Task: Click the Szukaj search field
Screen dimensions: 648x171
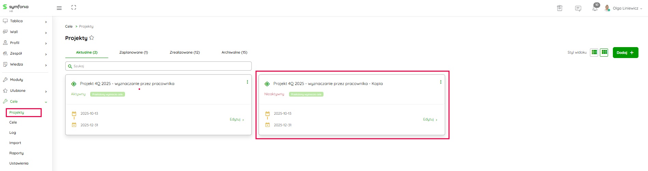Action: [158, 66]
